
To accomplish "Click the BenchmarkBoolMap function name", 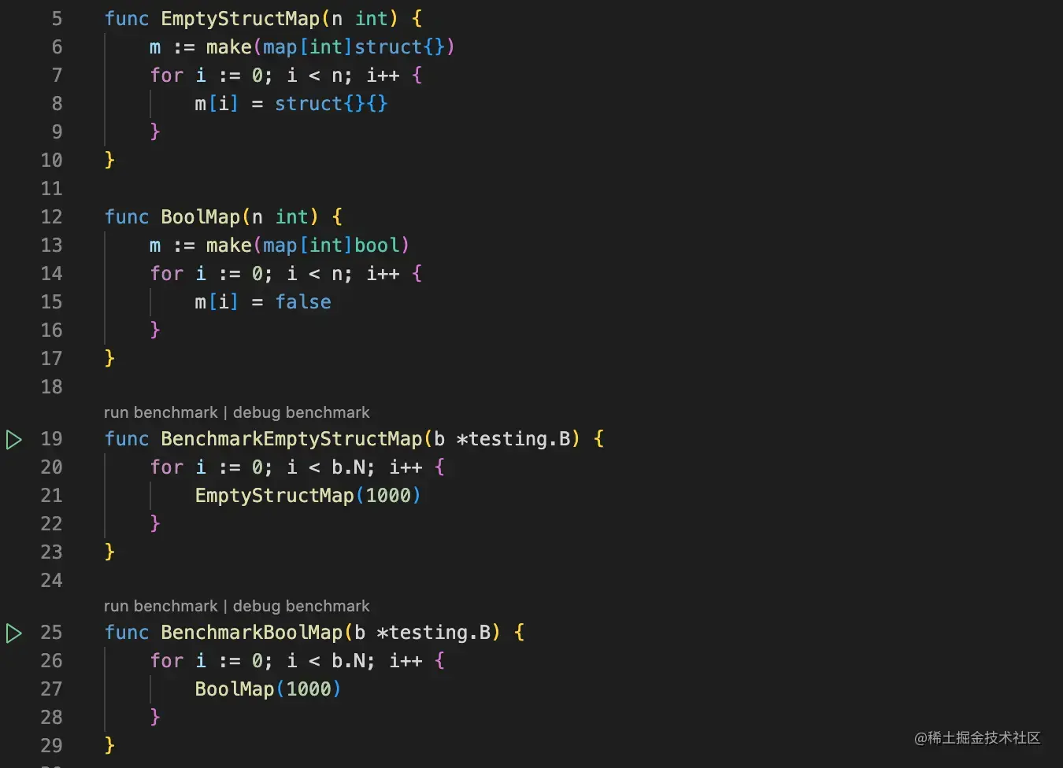I will pyautogui.click(x=252, y=633).
